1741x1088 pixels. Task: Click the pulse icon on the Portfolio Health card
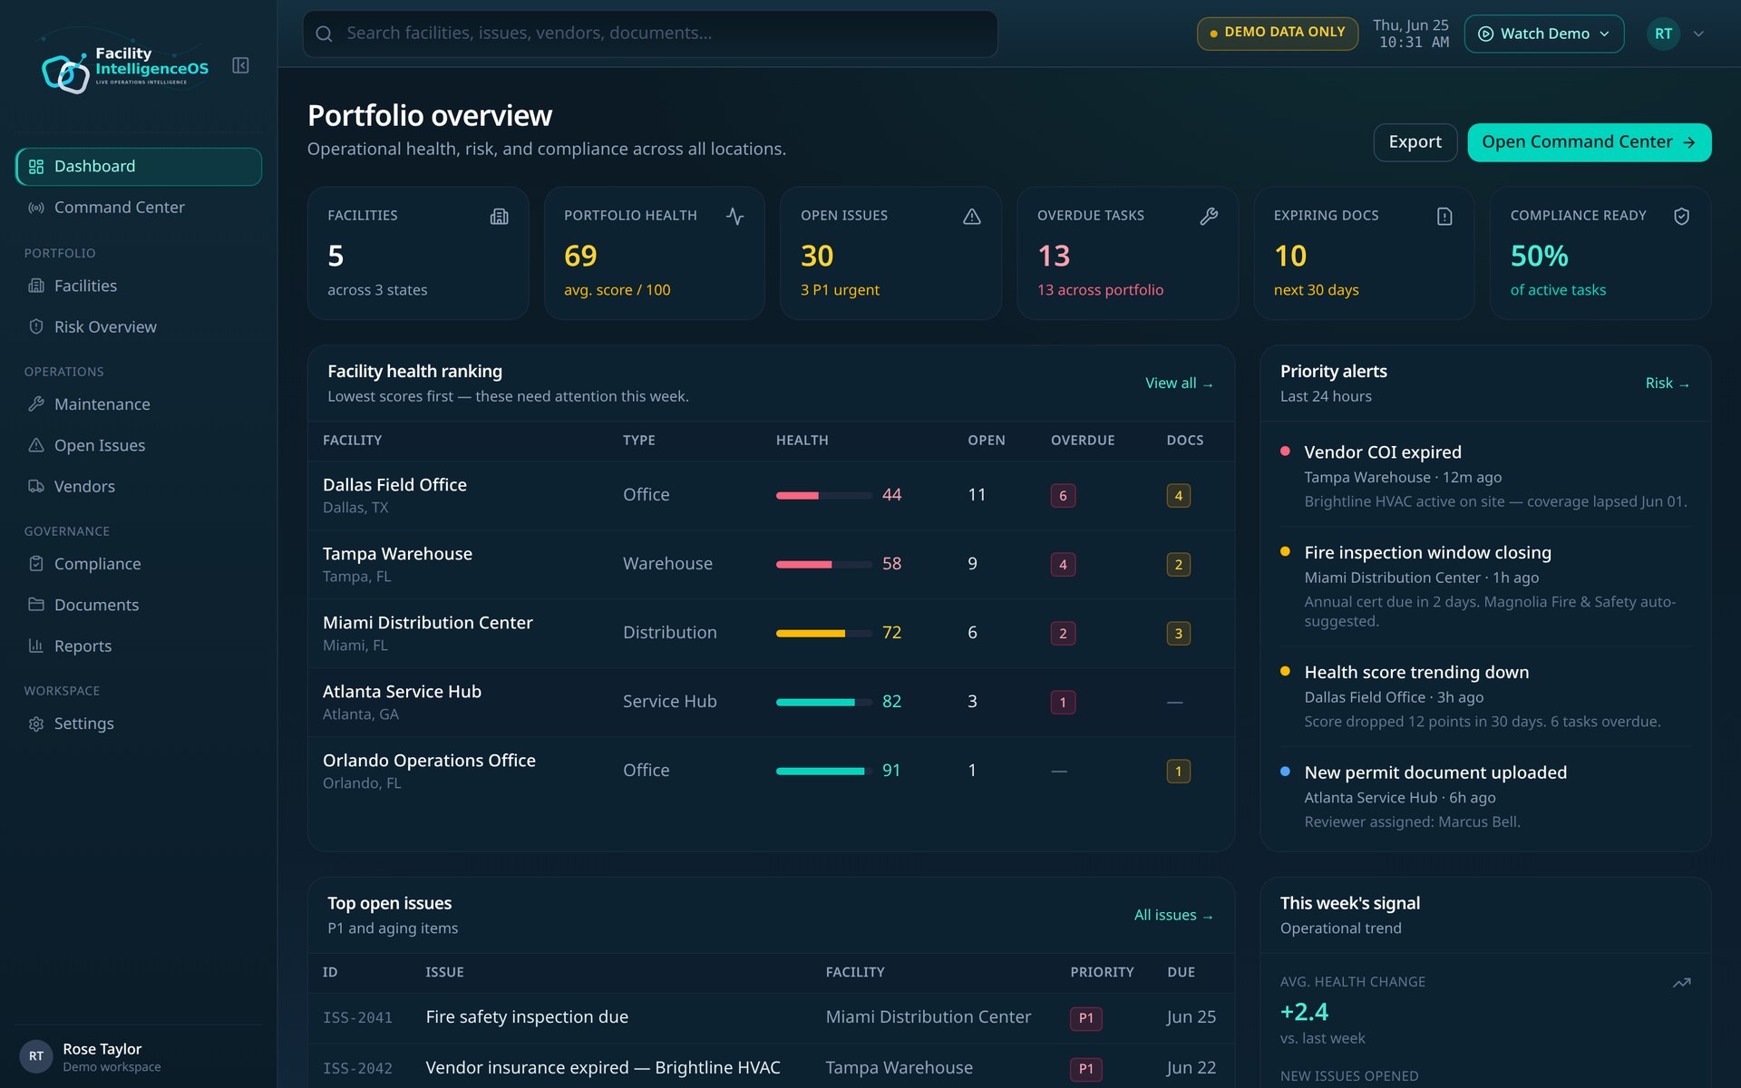[735, 216]
